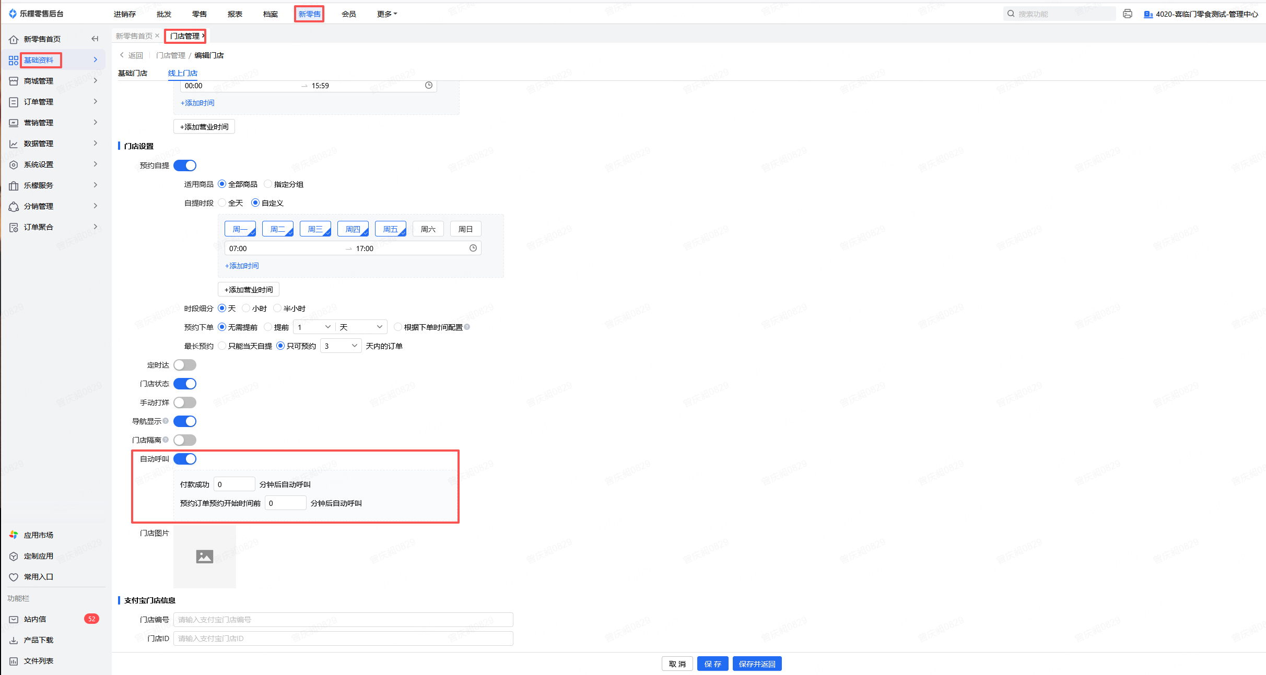This screenshot has width=1266, height=675.
Task: Expand the 更多 top menu
Action: tap(386, 14)
